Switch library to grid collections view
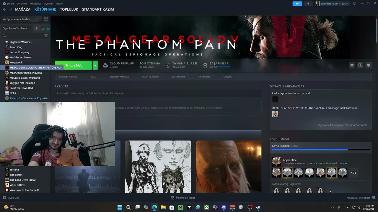 point(46,19)
